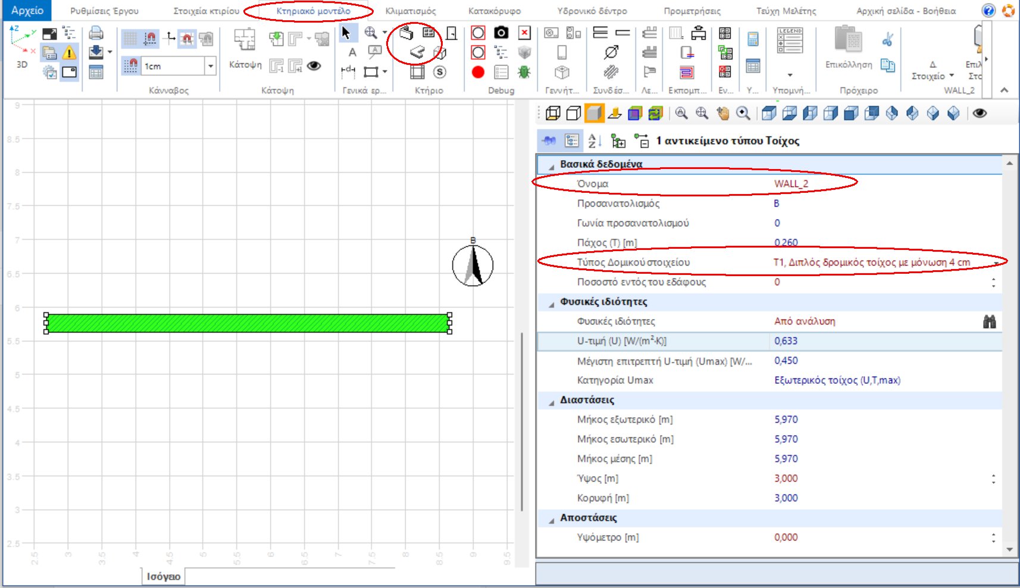The image size is (1020, 588).
Task: Select the Ισόγειο floor tab at bottom
Action: point(164,576)
